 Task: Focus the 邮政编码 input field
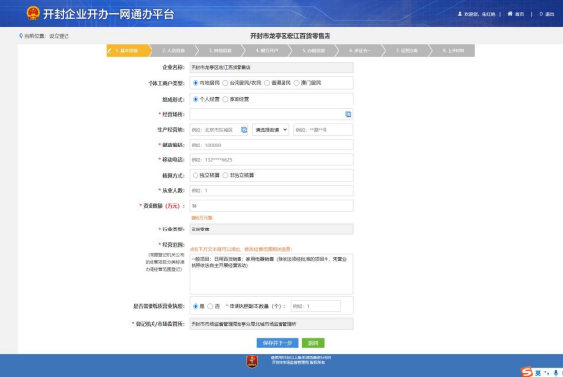pos(271,145)
